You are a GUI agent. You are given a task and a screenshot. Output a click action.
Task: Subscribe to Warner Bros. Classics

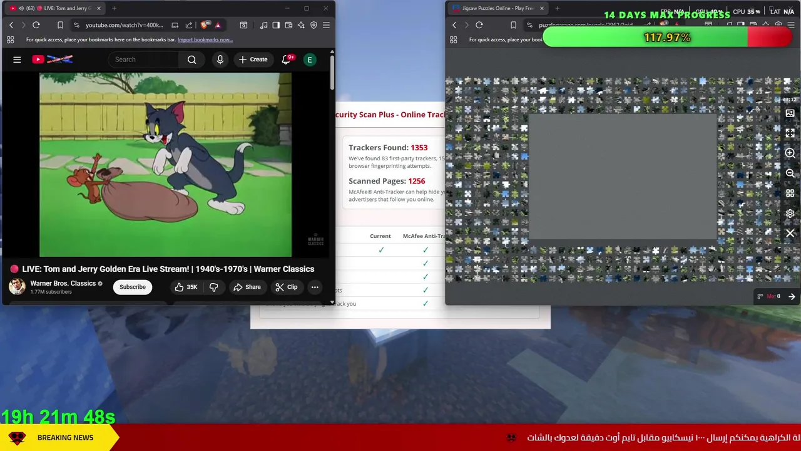tap(133, 287)
